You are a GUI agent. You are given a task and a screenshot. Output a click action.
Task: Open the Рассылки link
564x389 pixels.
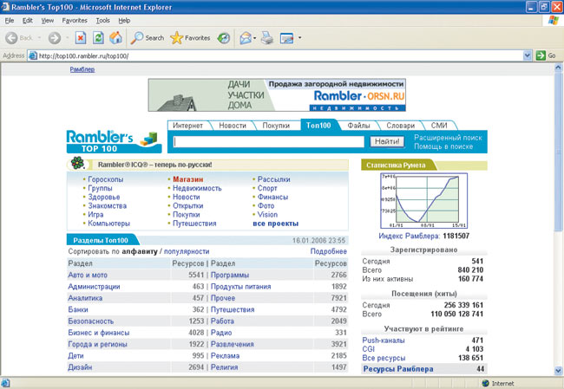pos(273,179)
